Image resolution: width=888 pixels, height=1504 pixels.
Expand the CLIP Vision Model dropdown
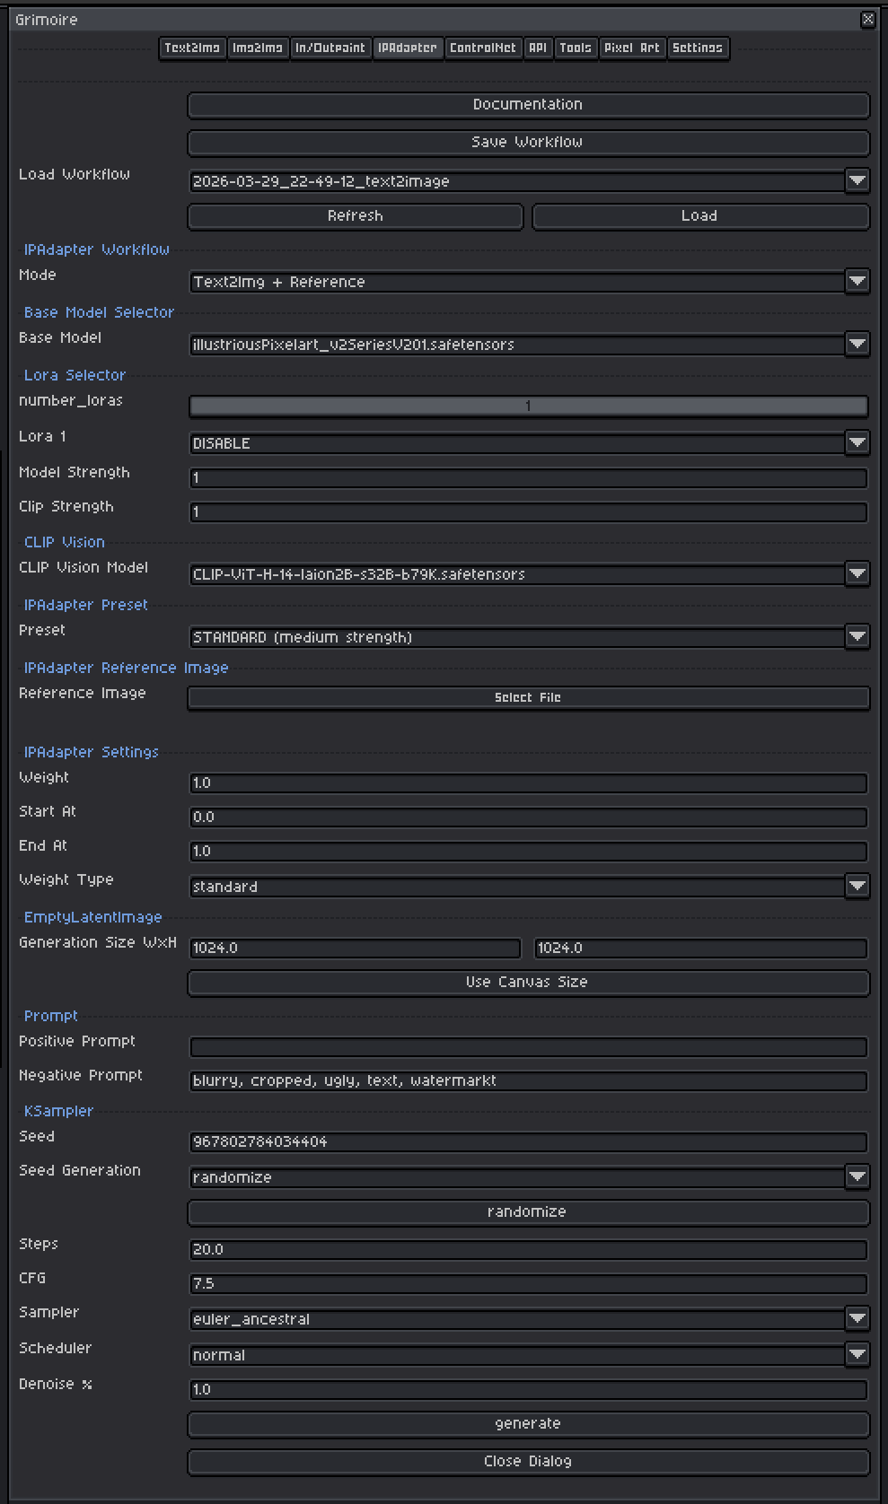[x=529, y=574]
